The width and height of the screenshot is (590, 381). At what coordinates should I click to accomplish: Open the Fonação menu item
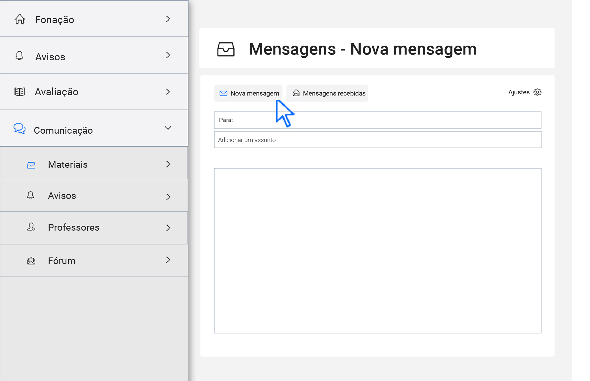point(94,19)
